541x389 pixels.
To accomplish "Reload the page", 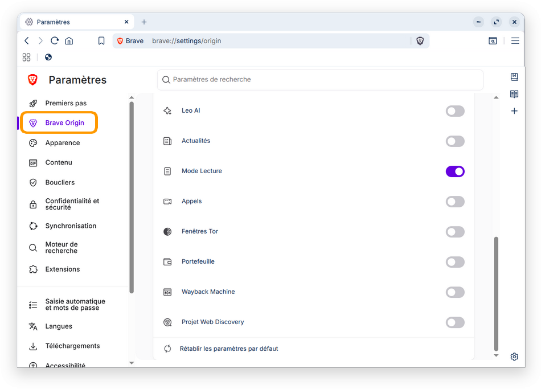I will [x=55, y=41].
